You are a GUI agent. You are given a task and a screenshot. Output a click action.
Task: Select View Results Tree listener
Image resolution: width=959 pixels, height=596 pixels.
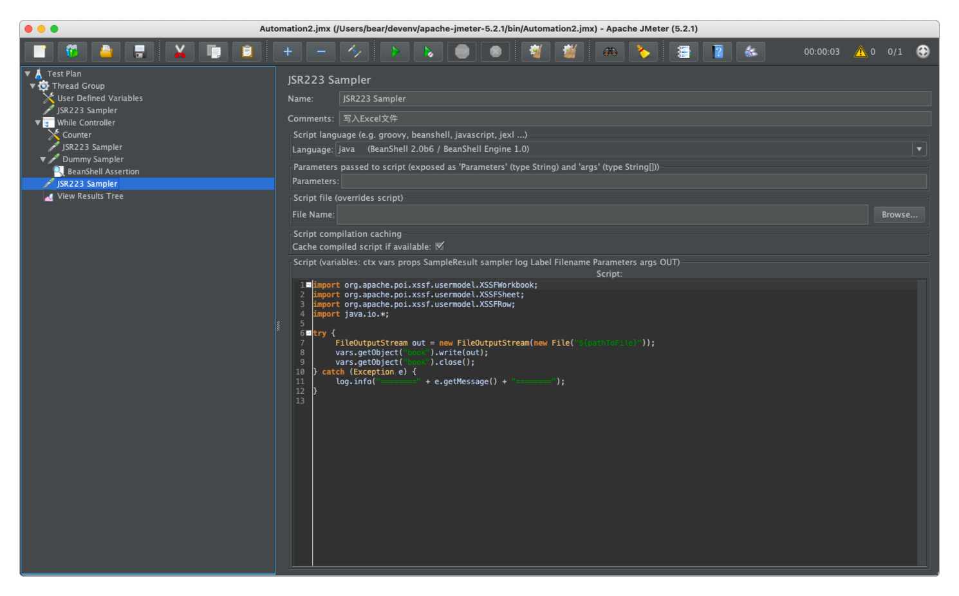90,196
